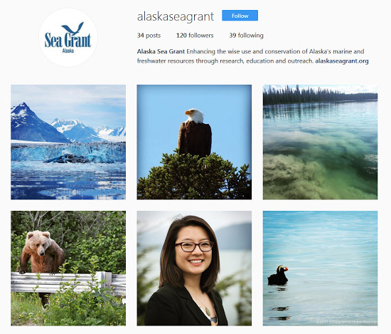391x334 pixels.
Task: Click the alaskaseagrant username heading
Action: tap(176, 16)
